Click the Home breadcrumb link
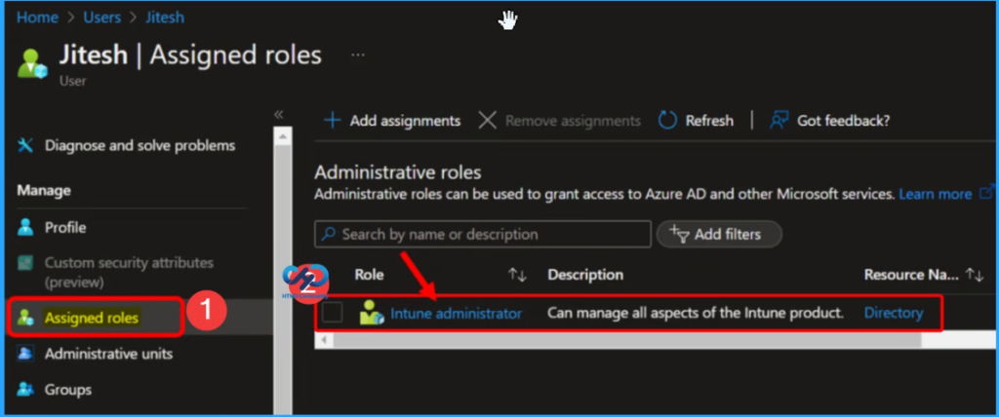The width and height of the screenshot is (999, 417). pyautogui.click(x=37, y=18)
